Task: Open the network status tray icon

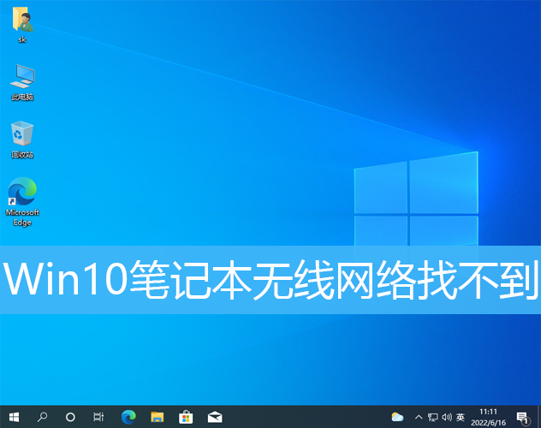Action: tap(432, 417)
